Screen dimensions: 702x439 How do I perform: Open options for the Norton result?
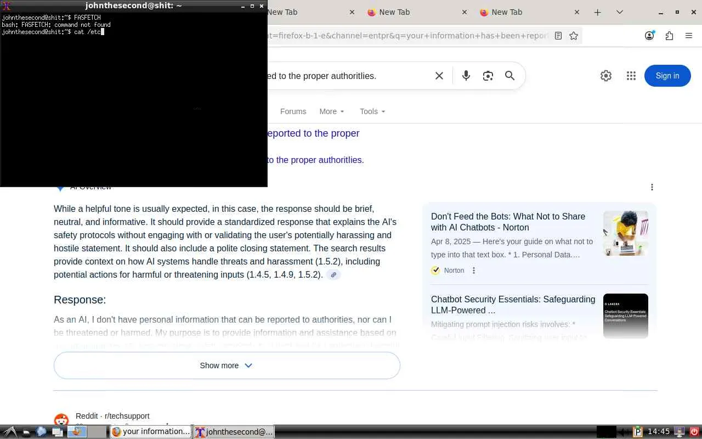pos(474,271)
